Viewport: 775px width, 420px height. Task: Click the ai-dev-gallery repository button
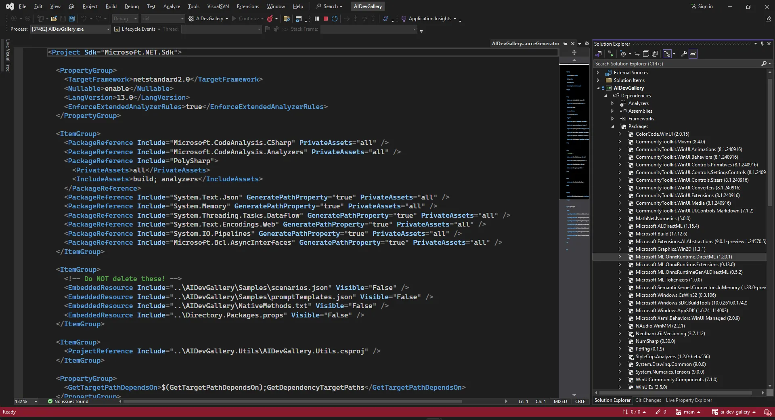tap(734, 412)
